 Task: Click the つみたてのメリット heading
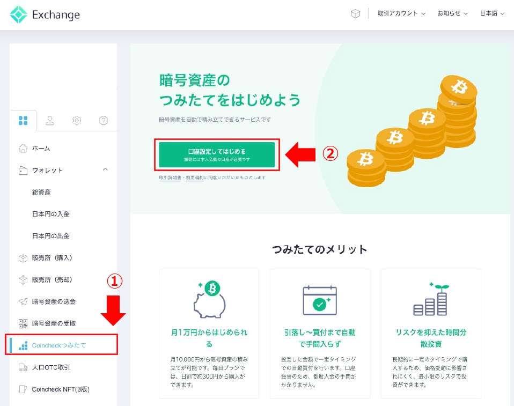point(320,249)
